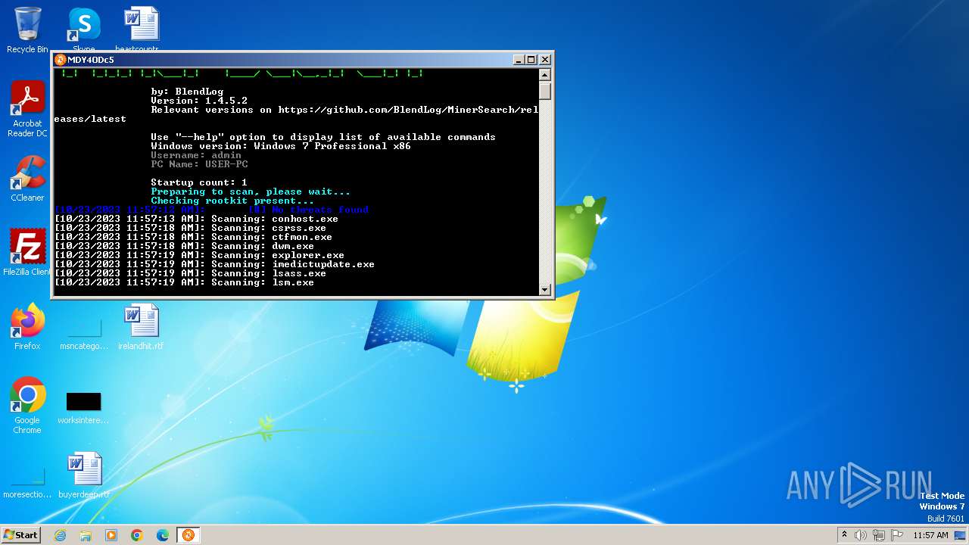Open FileZilla Client shortcut

(x=27, y=252)
